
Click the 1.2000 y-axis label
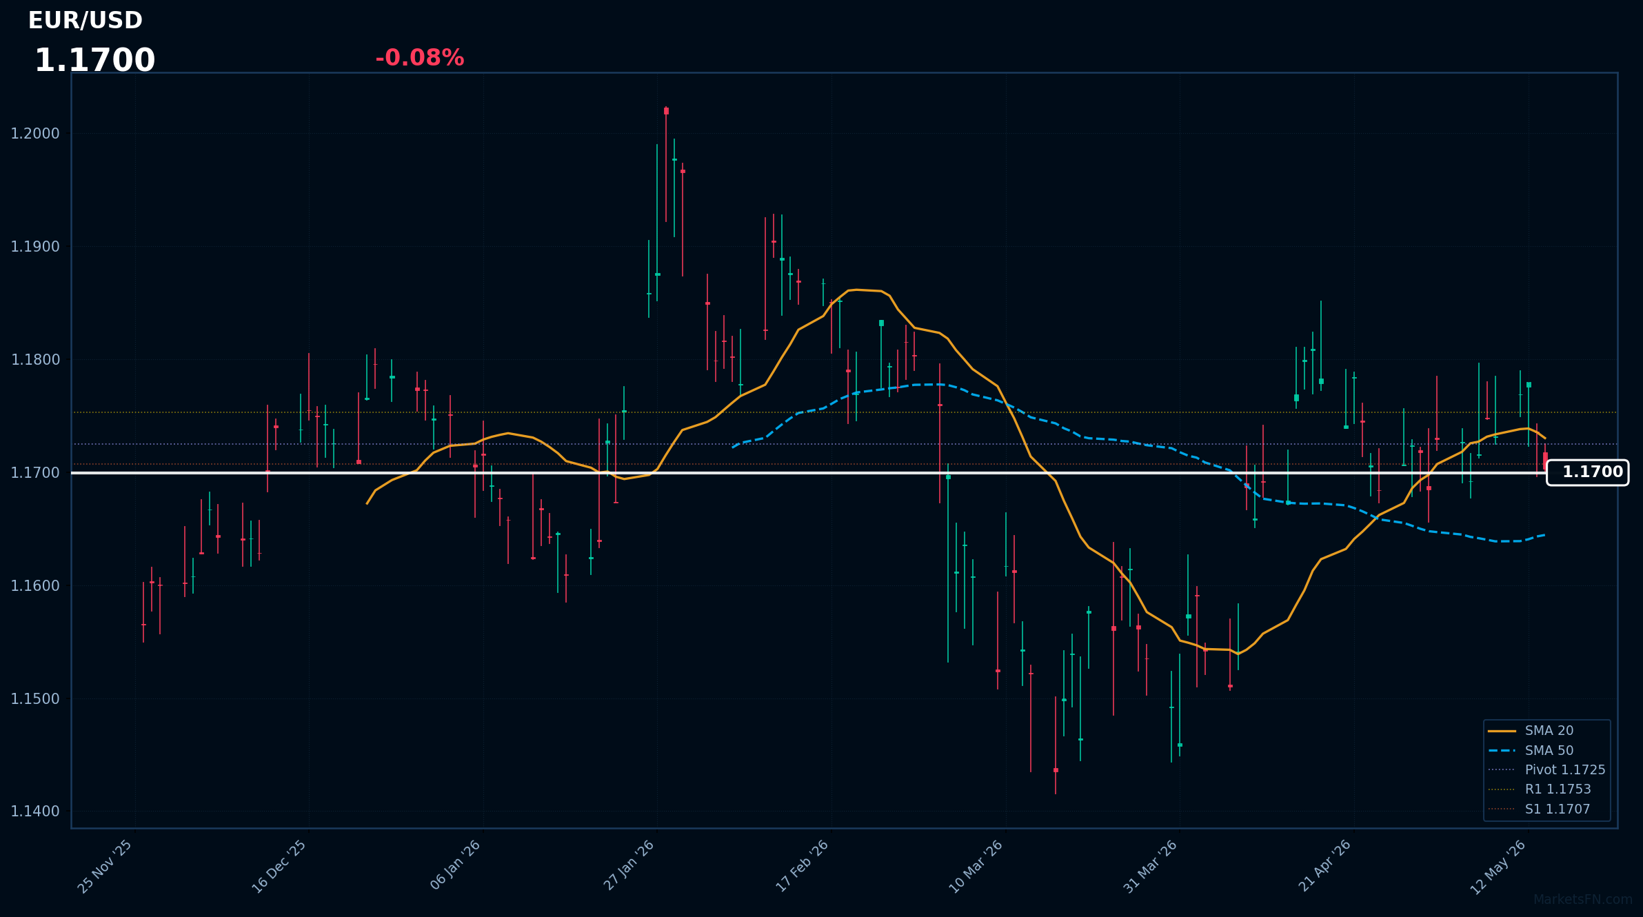(35, 134)
